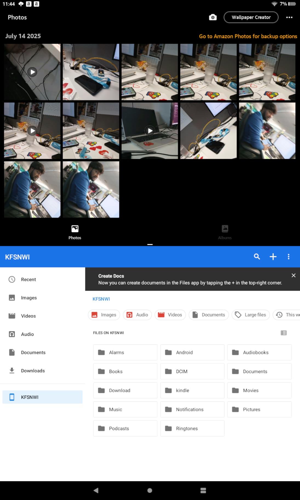Image resolution: width=300 pixels, height=500 pixels.
Task: Toggle list view layout icon
Action: click(284, 333)
